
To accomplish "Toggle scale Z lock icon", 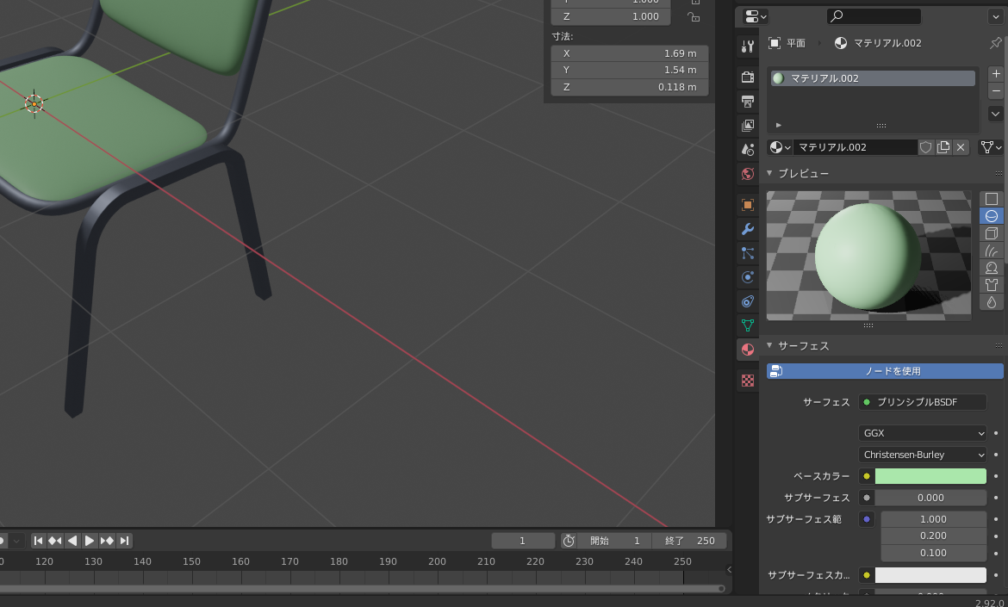I will pyautogui.click(x=693, y=16).
